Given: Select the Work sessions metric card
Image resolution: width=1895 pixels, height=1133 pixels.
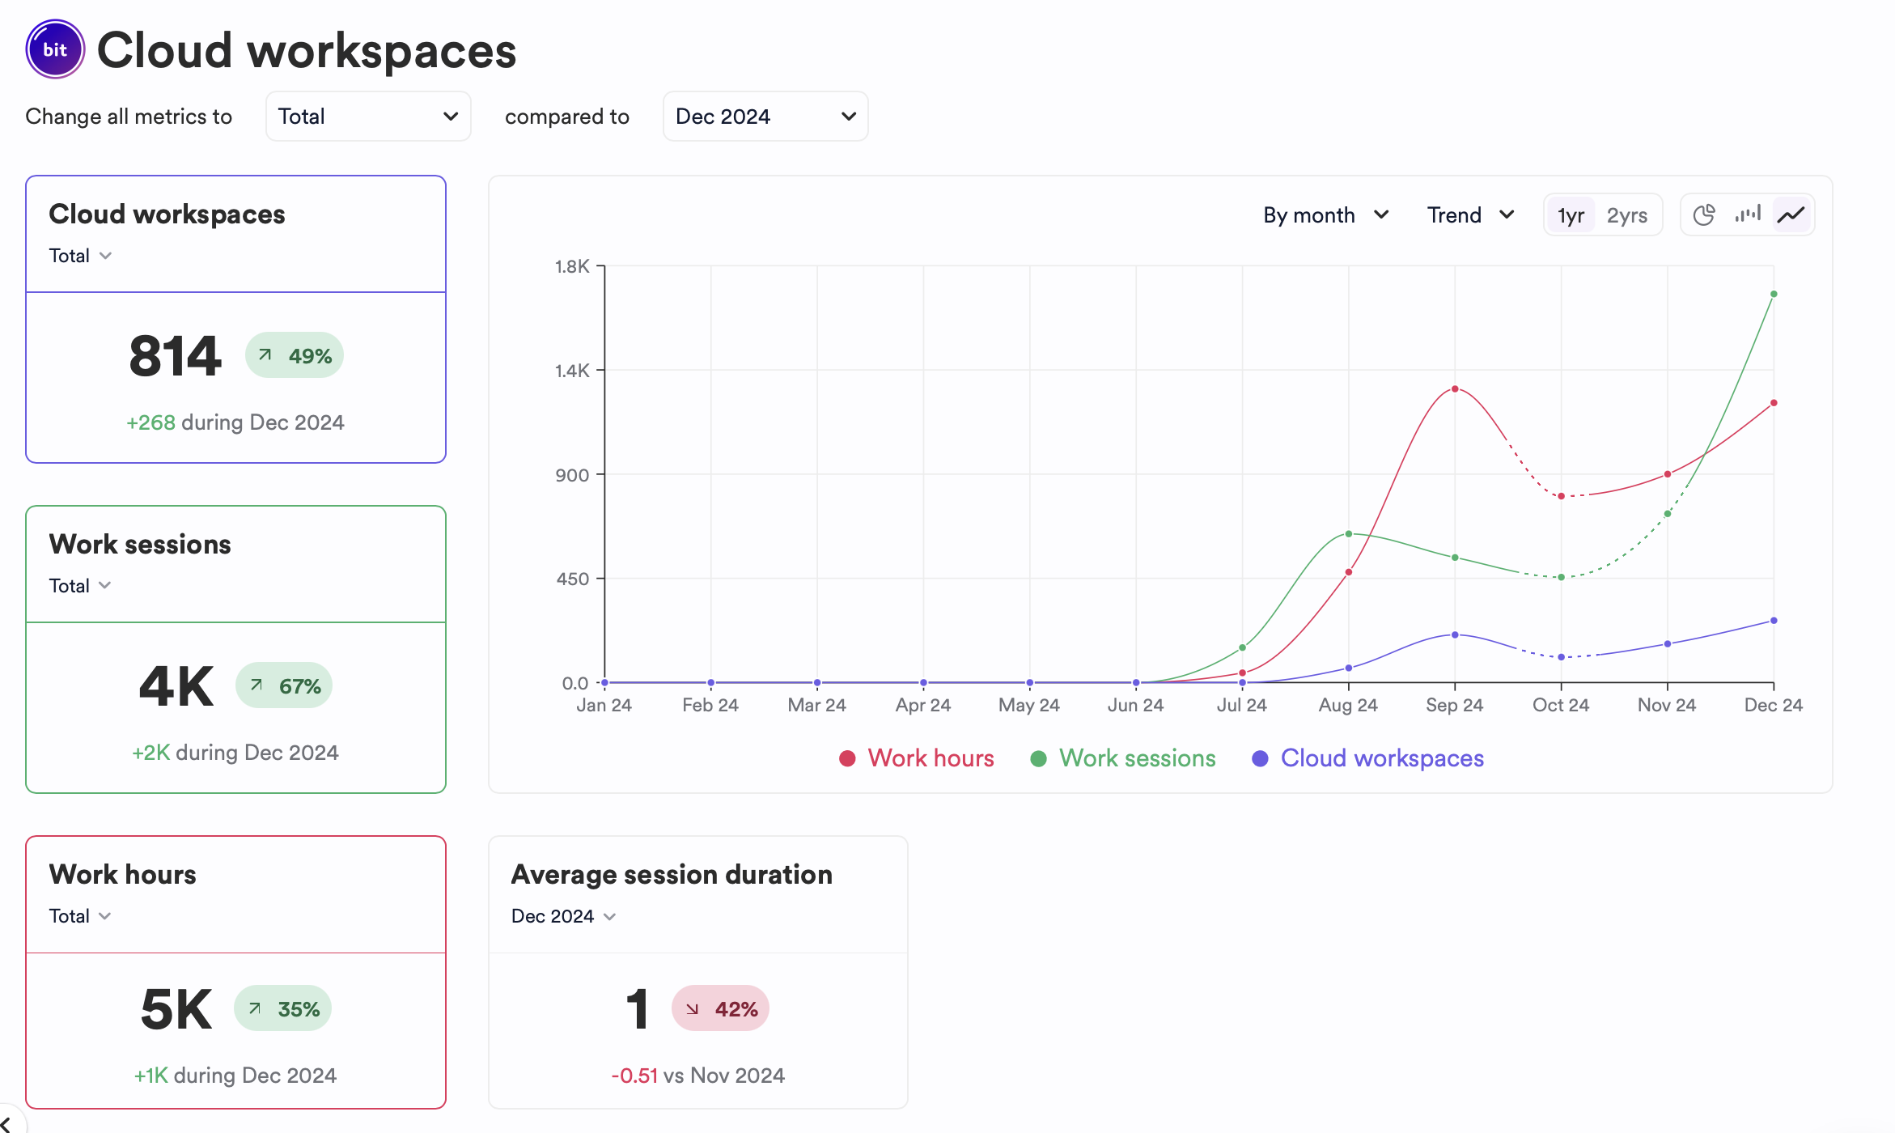Looking at the screenshot, I should pyautogui.click(x=235, y=649).
